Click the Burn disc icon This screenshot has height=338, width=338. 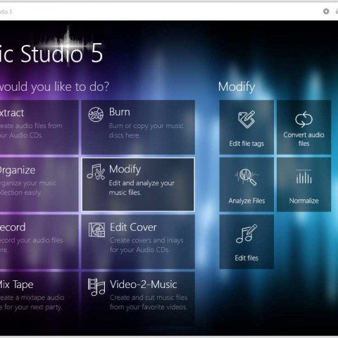[x=96, y=115]
